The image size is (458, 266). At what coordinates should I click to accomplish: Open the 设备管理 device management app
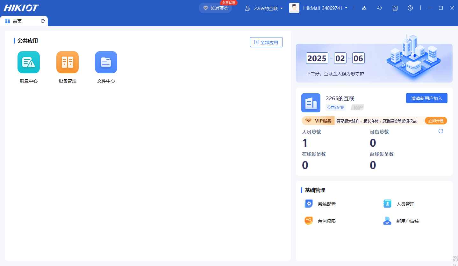[x=68, y=62]
